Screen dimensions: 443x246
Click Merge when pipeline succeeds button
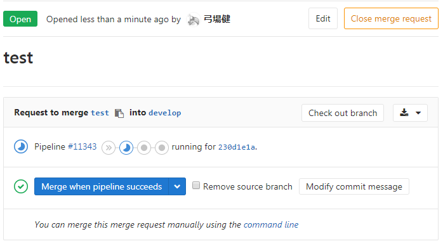click(x=102, y=186)
